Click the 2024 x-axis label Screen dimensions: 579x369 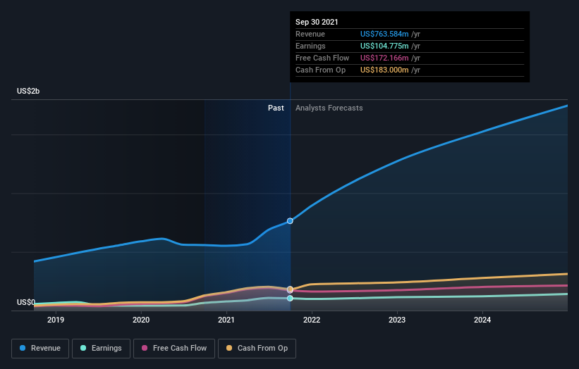[x=482, y=320]
